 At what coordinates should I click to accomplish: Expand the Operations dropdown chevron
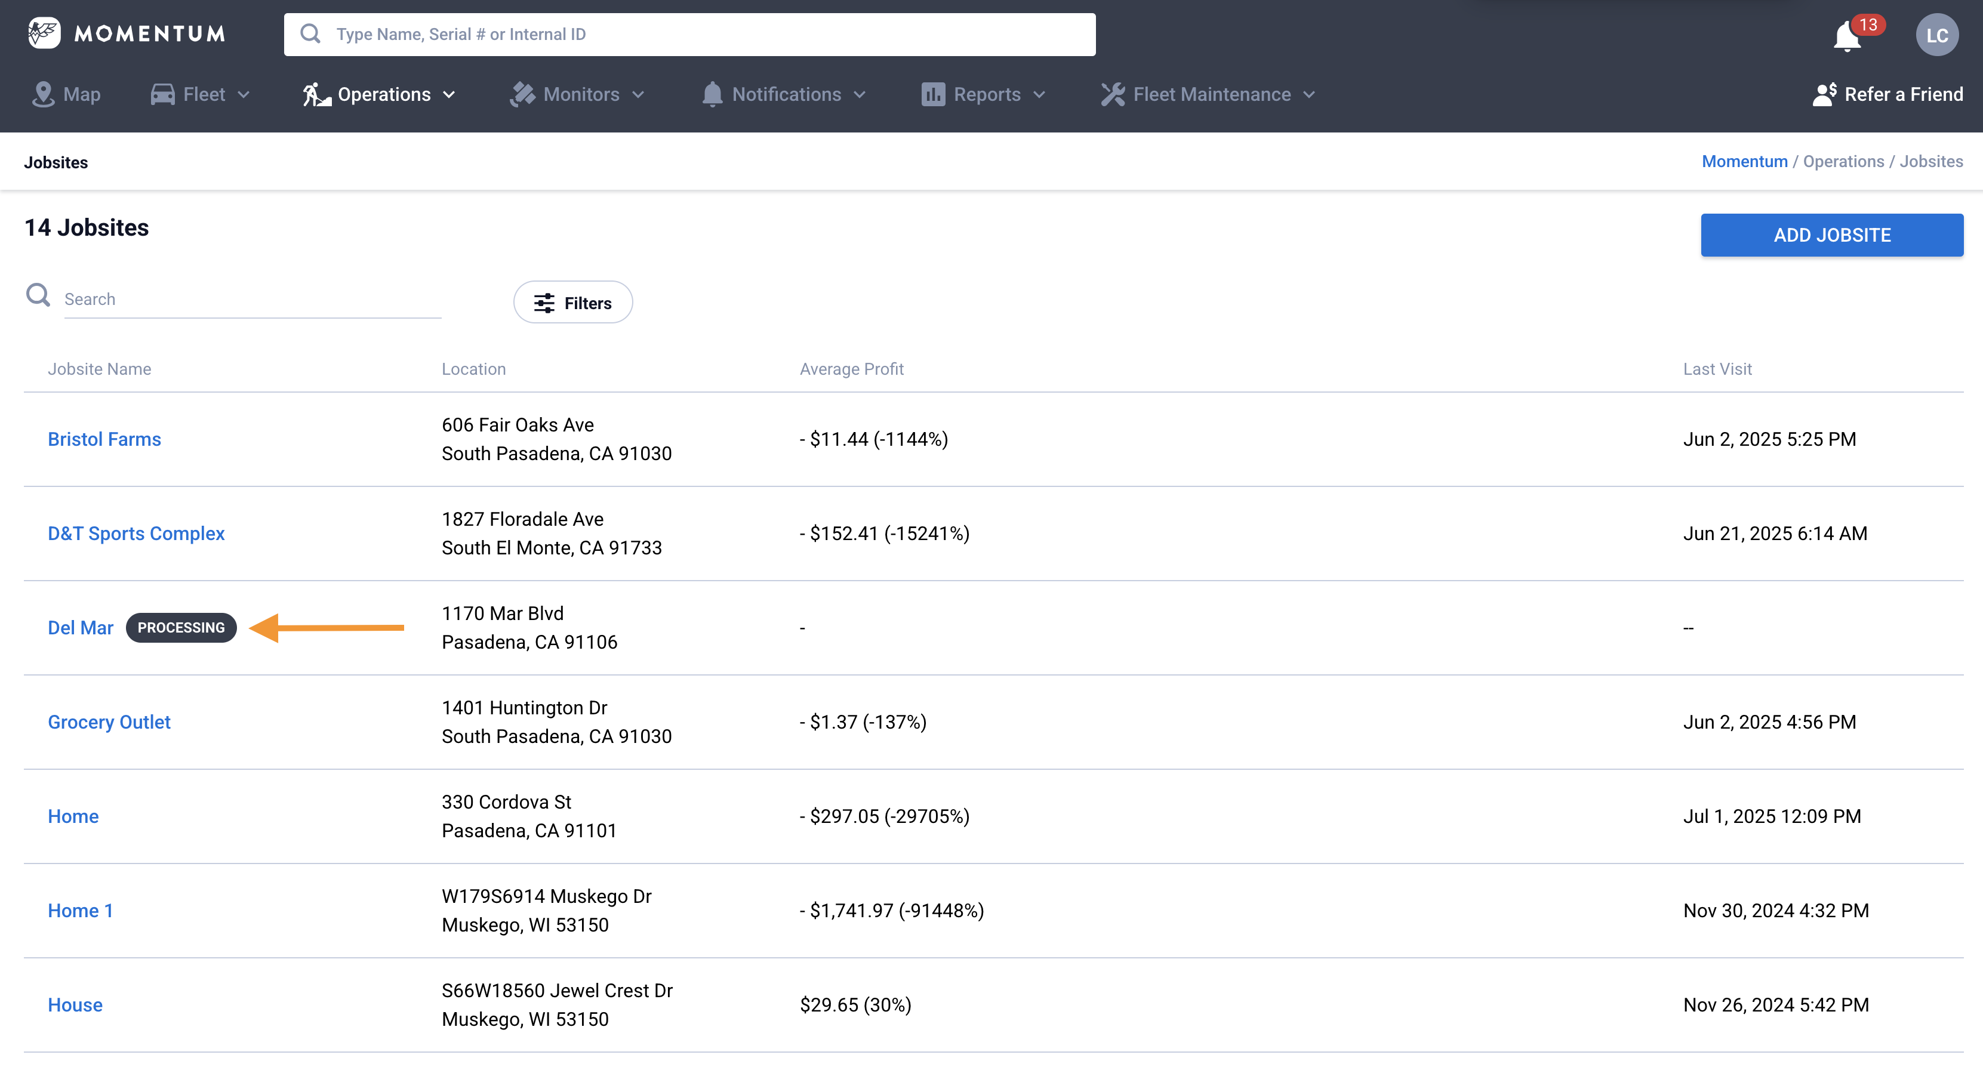pos(449,95)
